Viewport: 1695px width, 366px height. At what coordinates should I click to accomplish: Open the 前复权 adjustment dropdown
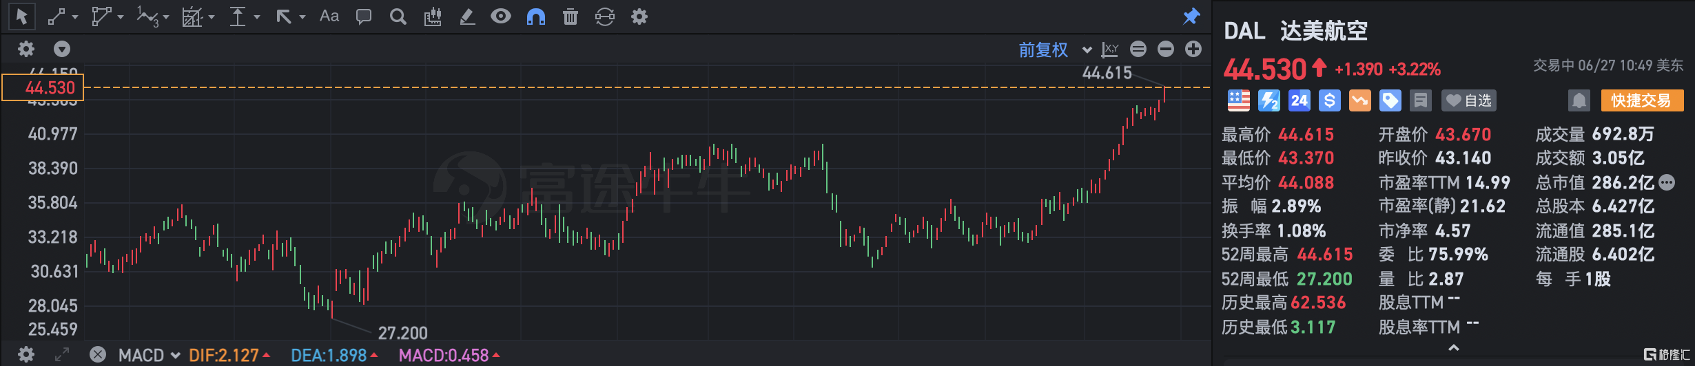coord(1055,50)
